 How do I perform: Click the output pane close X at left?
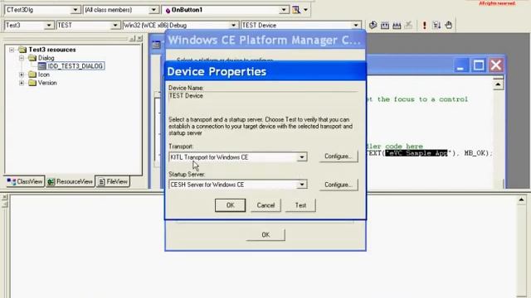click(x=5, y=197)
